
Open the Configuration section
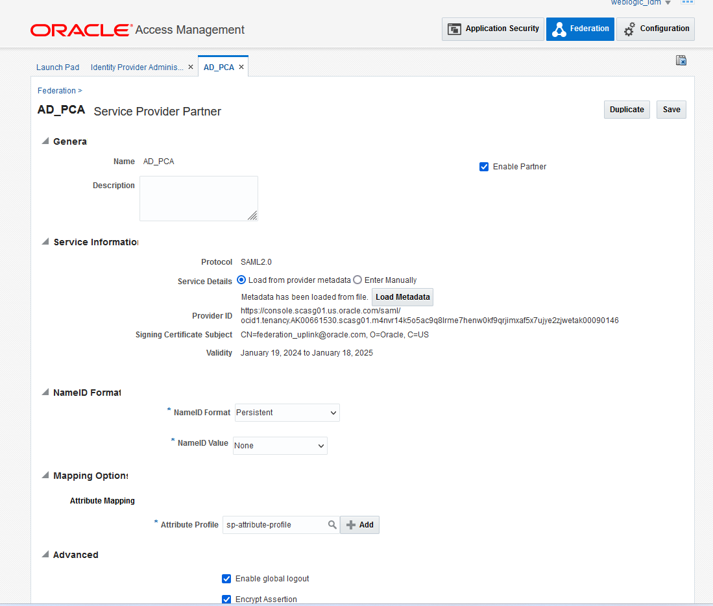[x=655, y=29]
